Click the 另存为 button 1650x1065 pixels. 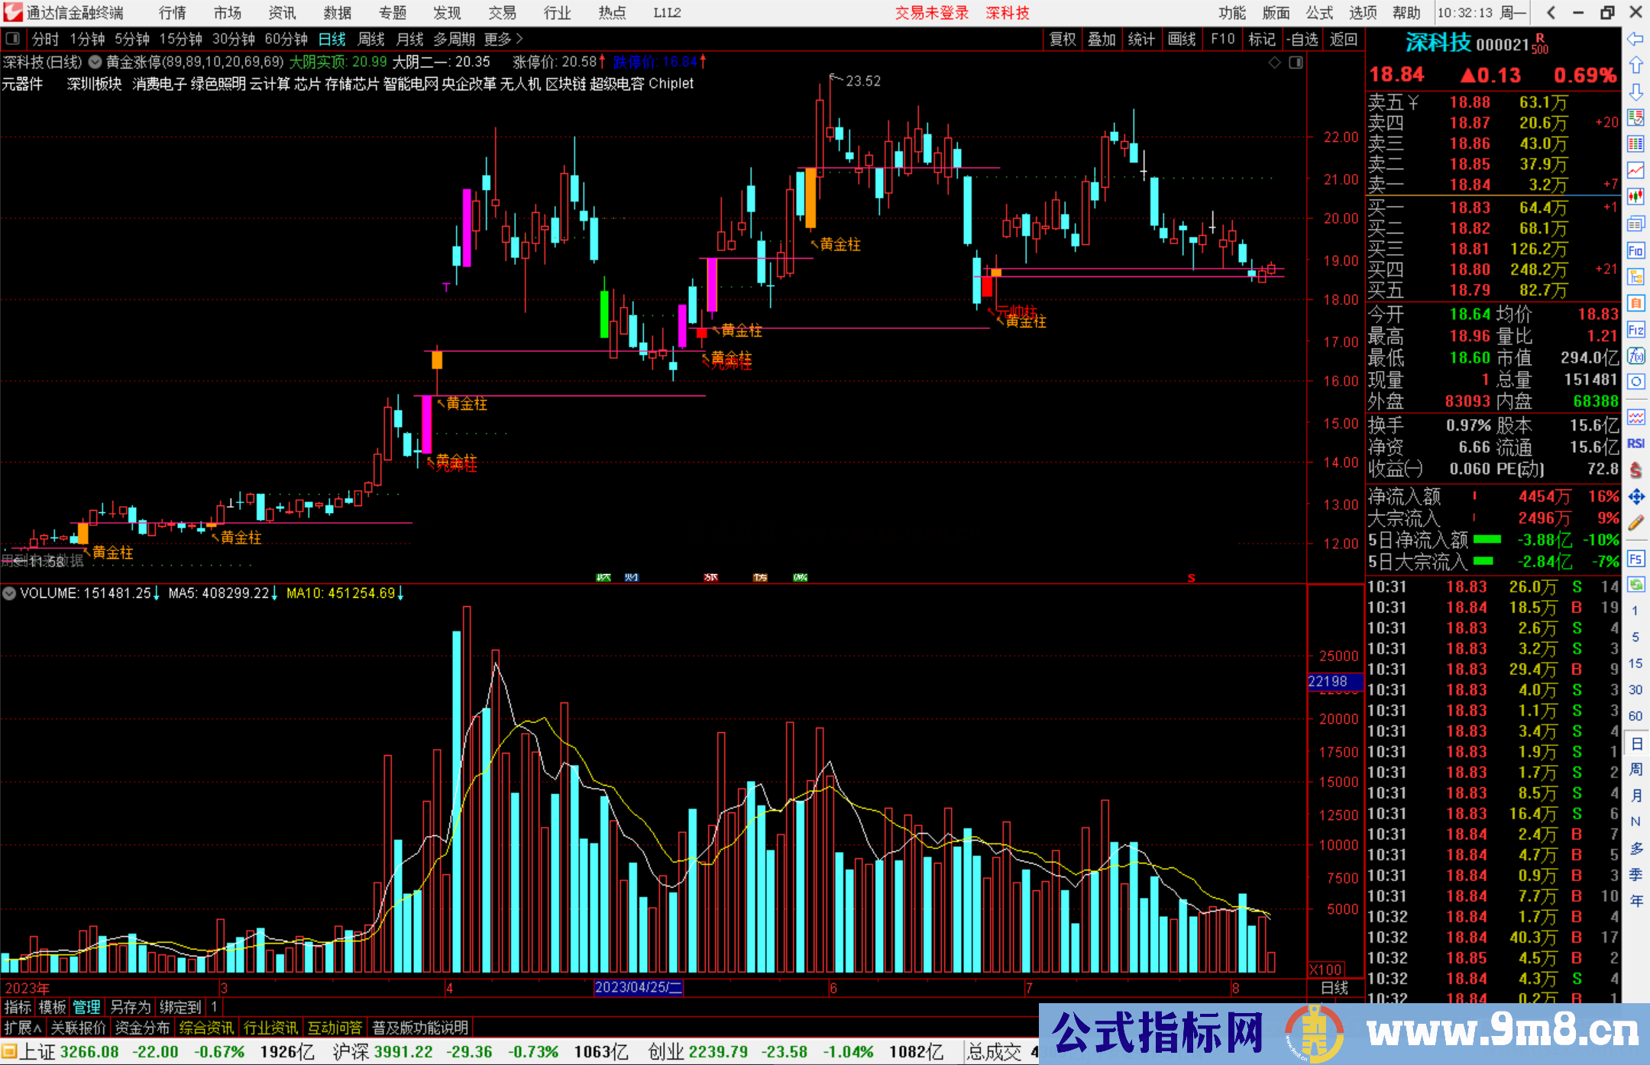(x=131, y=1007)
